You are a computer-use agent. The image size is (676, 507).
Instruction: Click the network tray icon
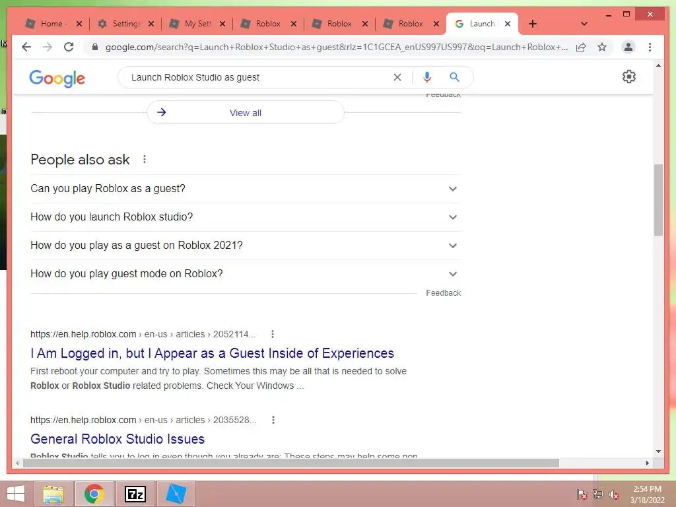(x=597, y=494)
